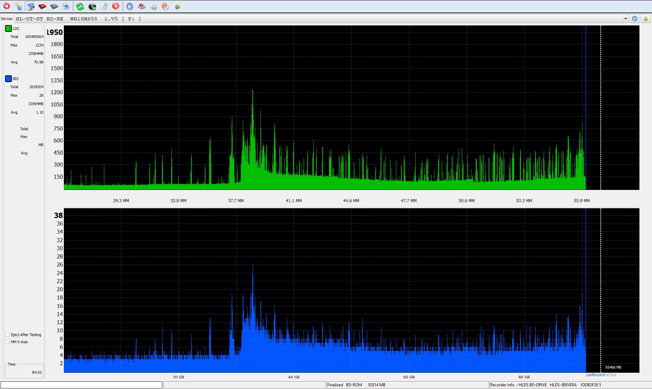
Task: Toggle the MM X-Axis checkbox
Action: click(7, 342)
